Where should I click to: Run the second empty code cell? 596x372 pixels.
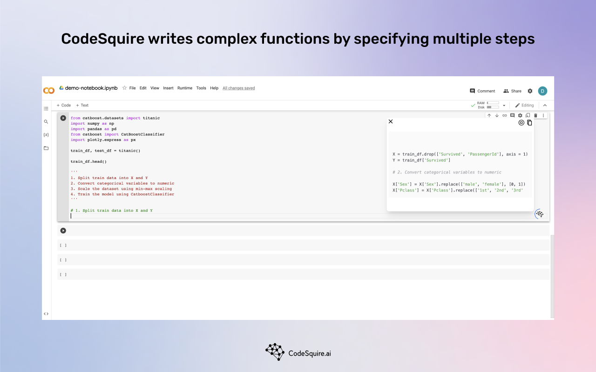click(x=63, y=231)
